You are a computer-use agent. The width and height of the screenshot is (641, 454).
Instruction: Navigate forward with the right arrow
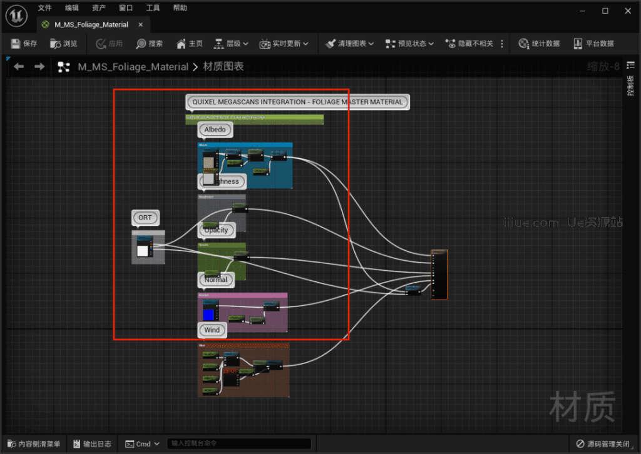point(39,66)
